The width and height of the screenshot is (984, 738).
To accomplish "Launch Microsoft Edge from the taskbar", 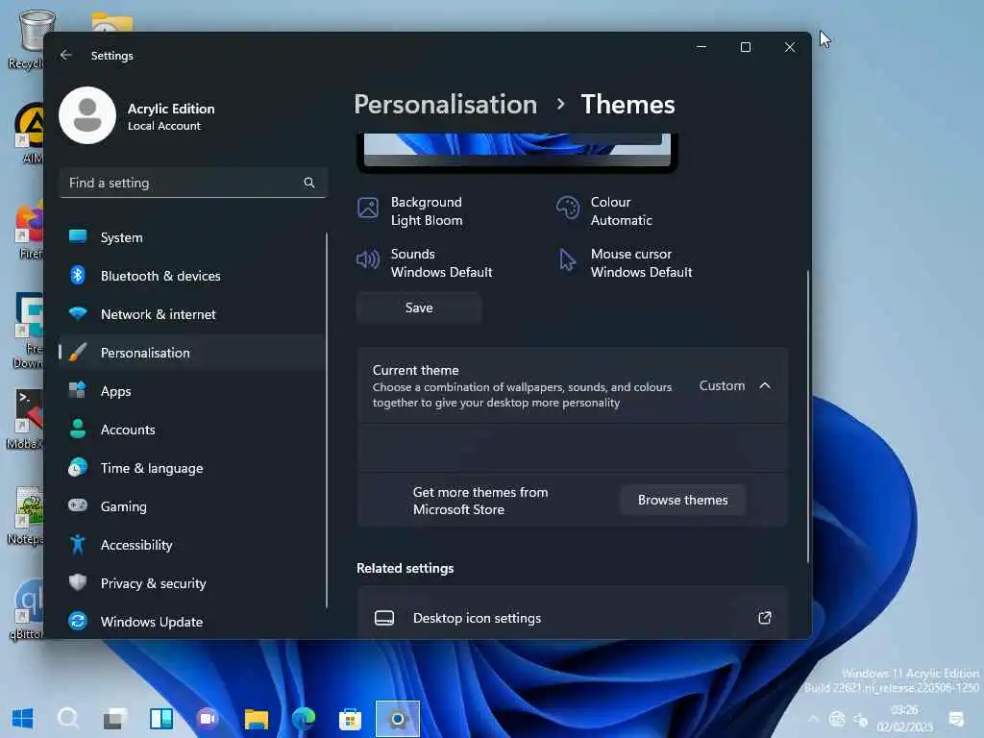I will point(303,719).
